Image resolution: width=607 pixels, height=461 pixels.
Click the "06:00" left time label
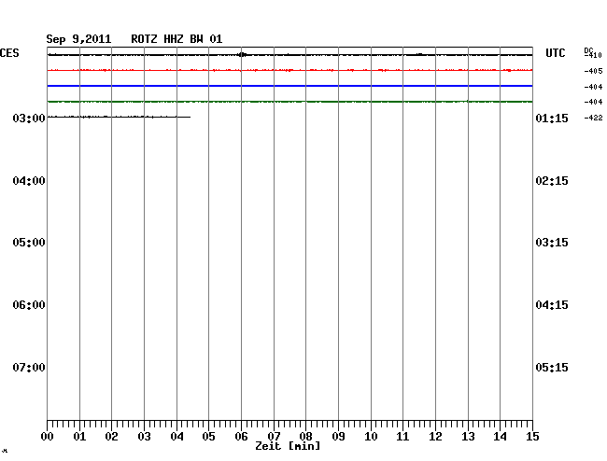(x=29, y=305)
